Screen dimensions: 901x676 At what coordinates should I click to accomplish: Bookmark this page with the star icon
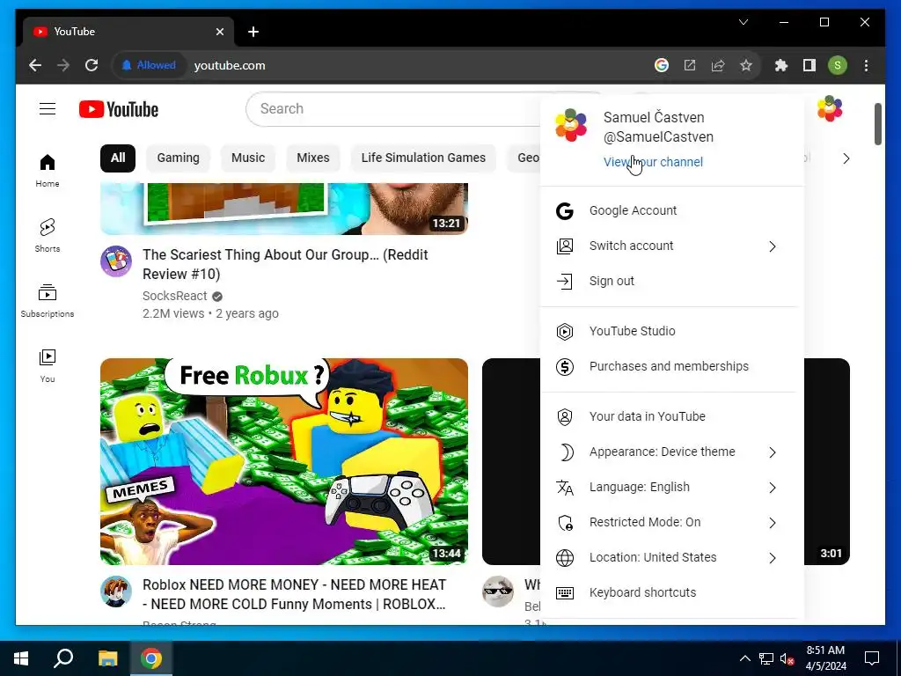point(746,65)
